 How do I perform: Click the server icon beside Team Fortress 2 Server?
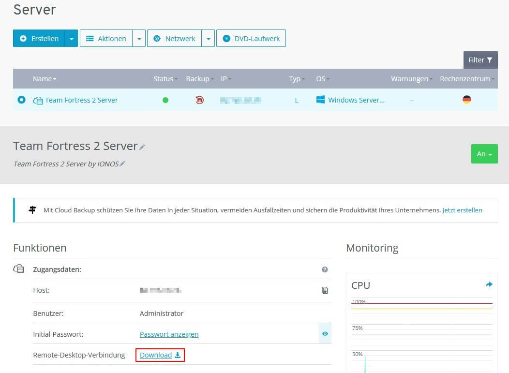(x=38, y=100)
